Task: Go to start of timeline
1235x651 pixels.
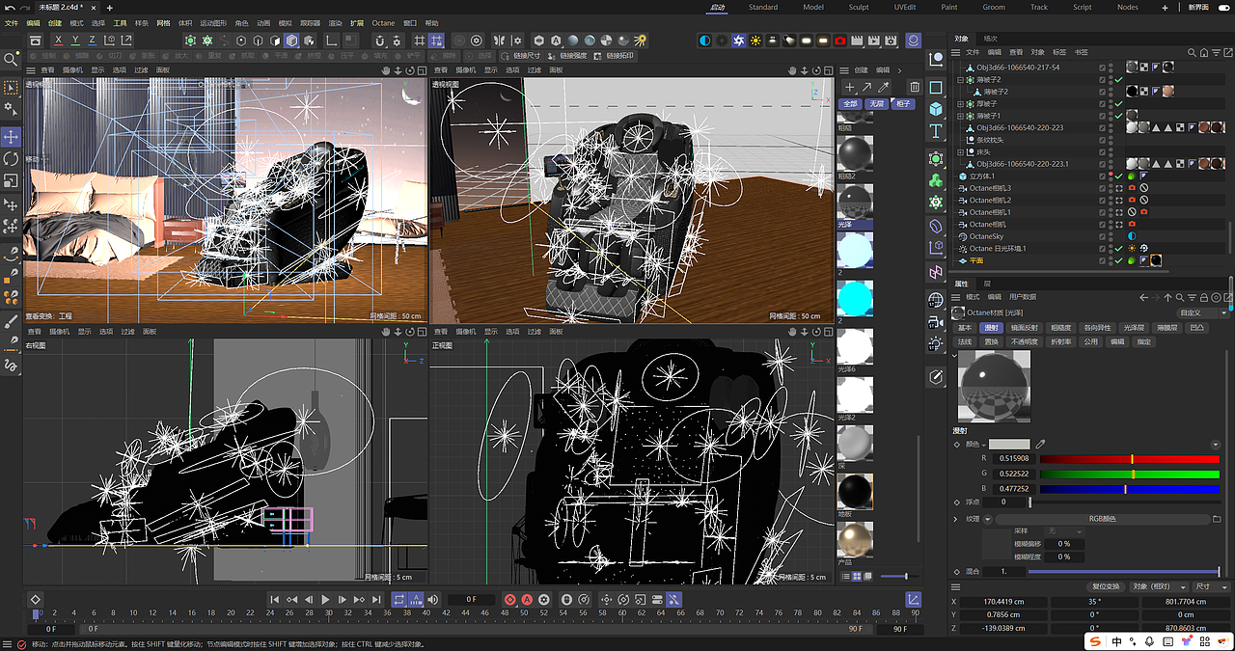Action: tap(275, 600)
